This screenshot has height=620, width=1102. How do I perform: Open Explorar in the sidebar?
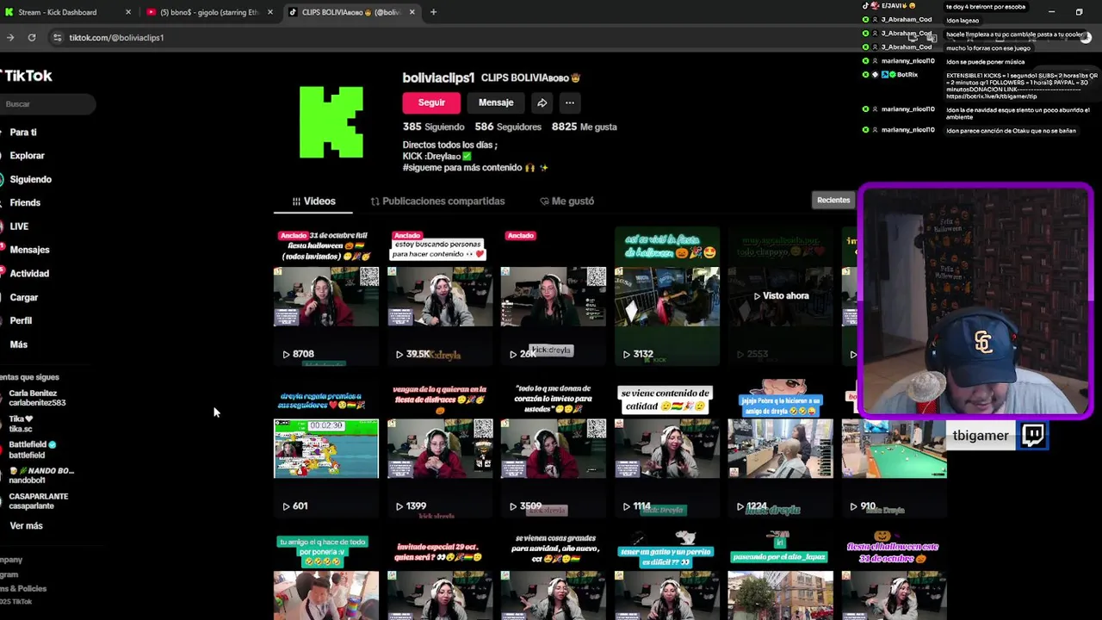pos(27,156)
